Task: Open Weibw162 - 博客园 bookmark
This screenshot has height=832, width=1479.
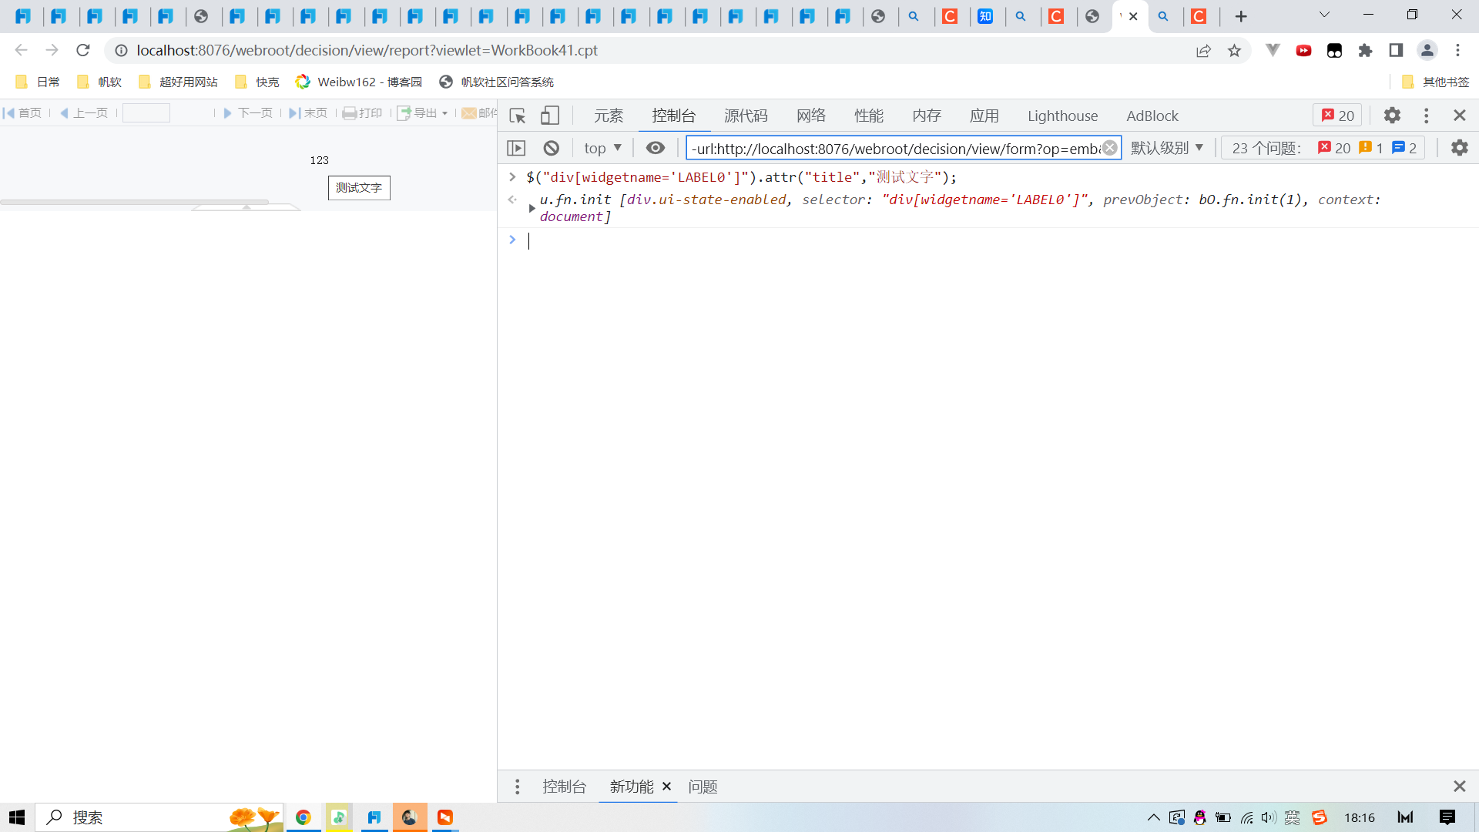Action: coord(360,82)
